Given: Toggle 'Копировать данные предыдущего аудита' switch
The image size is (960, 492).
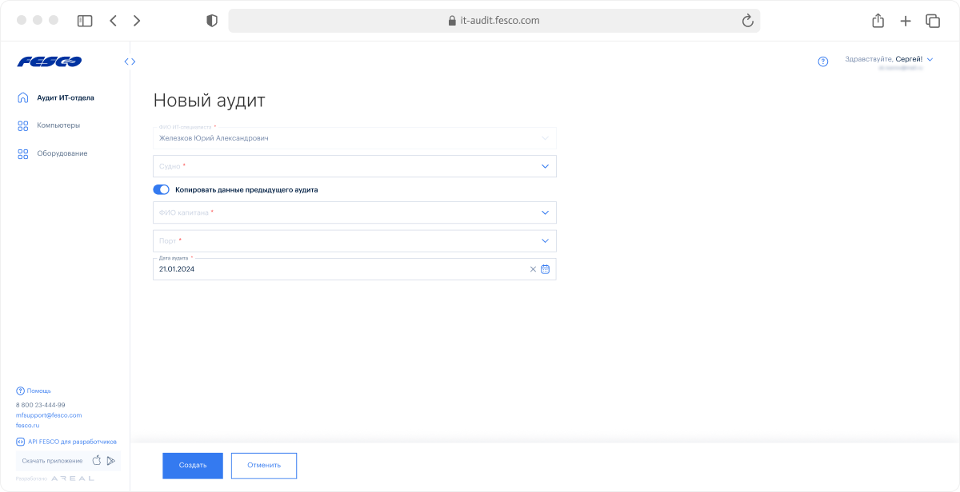Looking at the screenshot, I should [161, 190].
